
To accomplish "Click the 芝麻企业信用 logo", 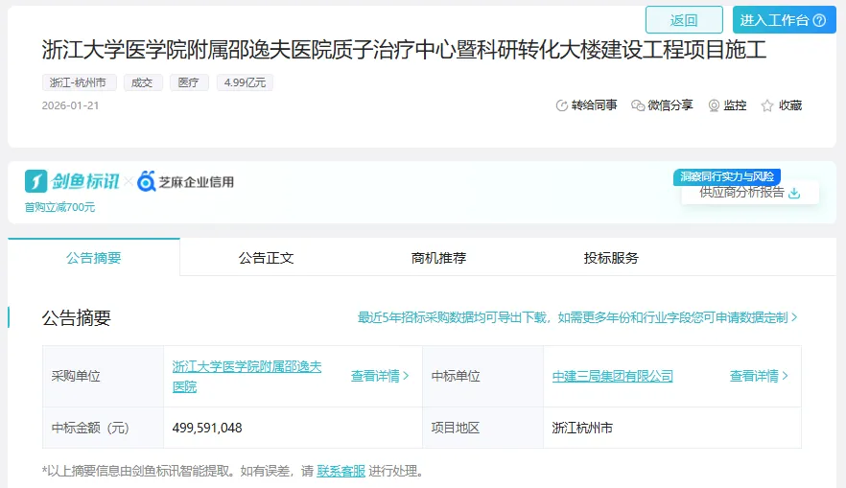I will 185,181.
